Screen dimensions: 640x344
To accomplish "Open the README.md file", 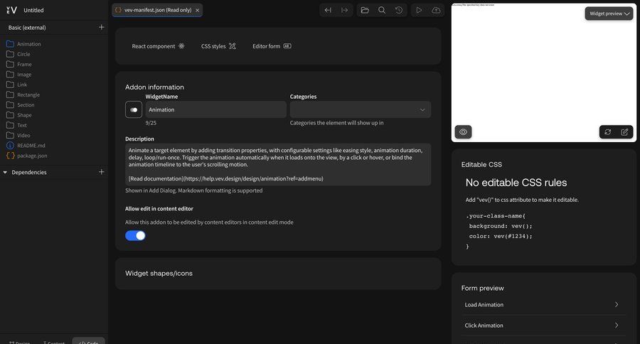I will click(26, 145).
